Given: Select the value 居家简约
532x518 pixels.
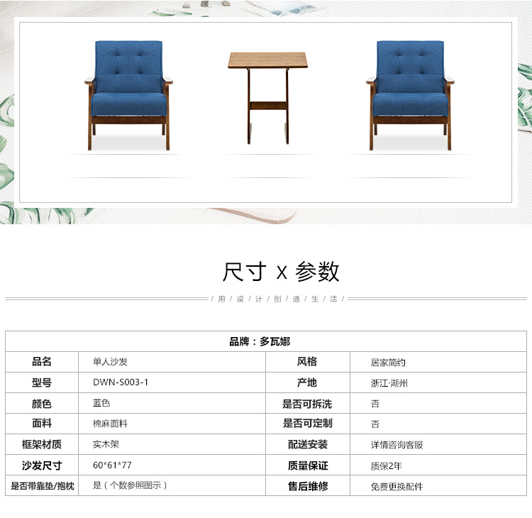Looking at the screenshot, I should 388,363.
